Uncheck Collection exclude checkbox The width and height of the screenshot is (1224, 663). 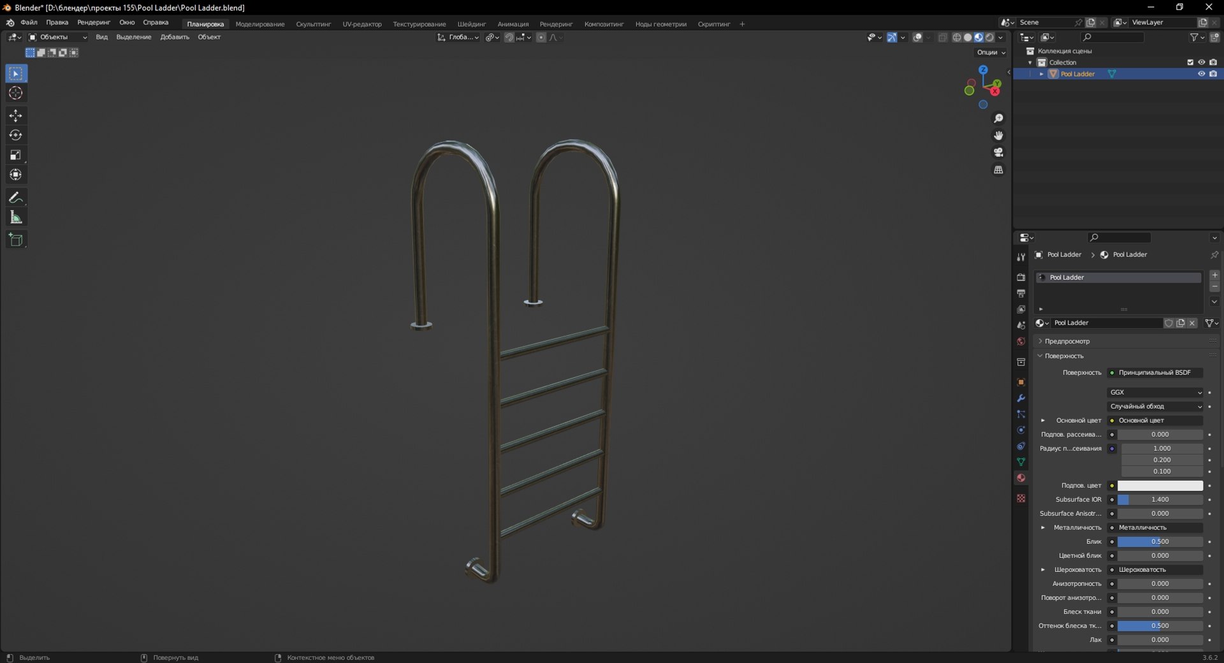point(1190,62)
